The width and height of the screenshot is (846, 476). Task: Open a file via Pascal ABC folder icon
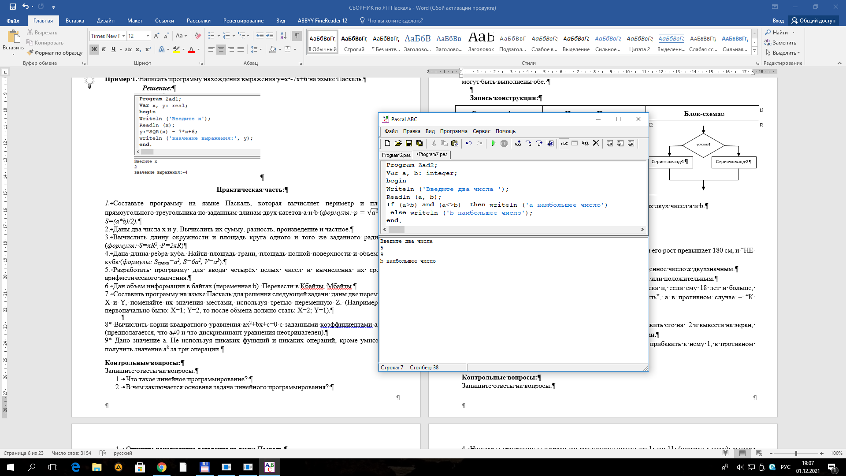tap(398, 143)
